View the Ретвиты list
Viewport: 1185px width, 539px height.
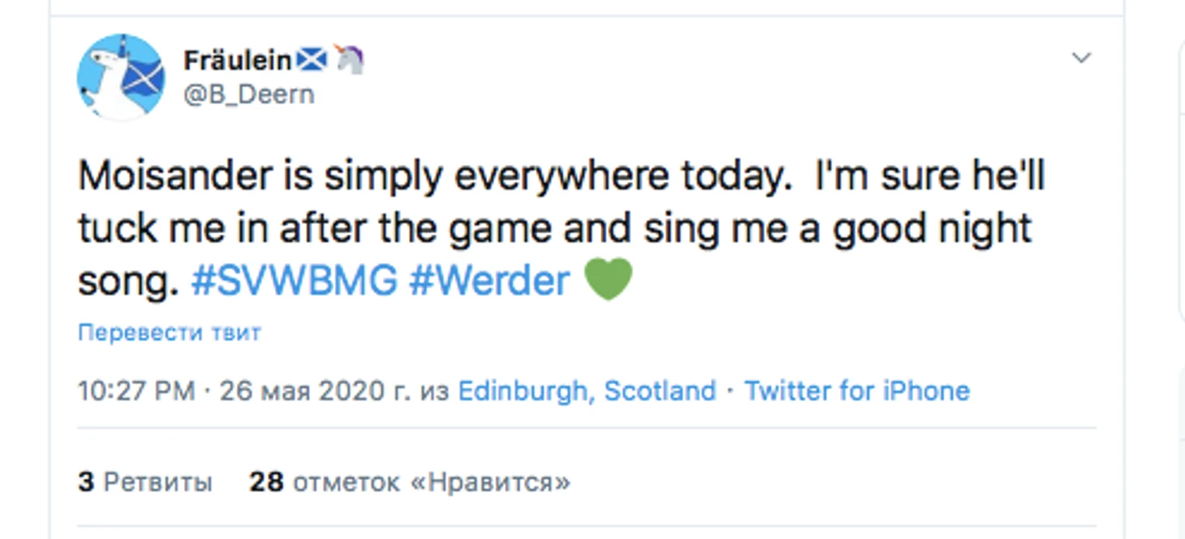[158, 483]
